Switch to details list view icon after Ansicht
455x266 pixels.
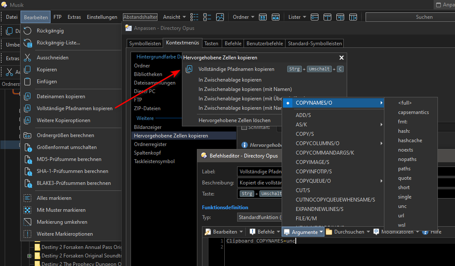[194, 17]
